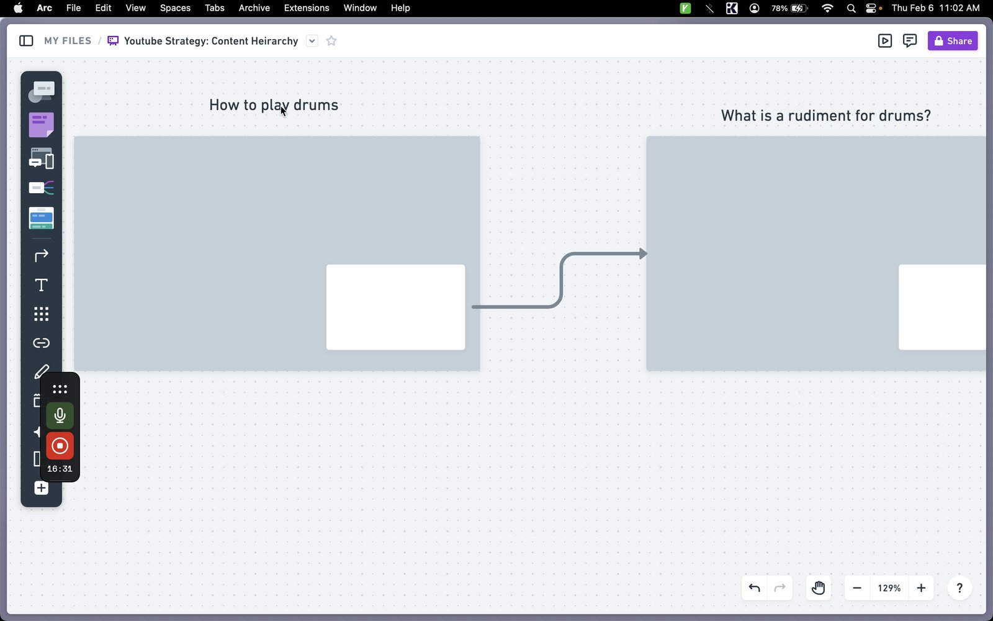
Task: Select 'What is a rudiment for drums?' text
Action: [826, 116]
